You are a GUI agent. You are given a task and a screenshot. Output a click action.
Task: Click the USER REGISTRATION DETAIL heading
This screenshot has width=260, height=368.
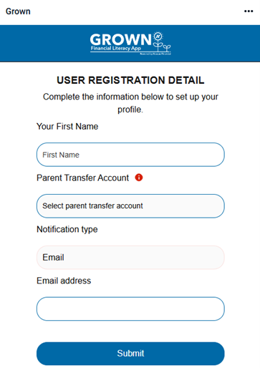coord(130,80)
